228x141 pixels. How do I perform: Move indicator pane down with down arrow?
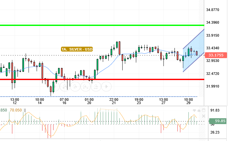[194, 111]
